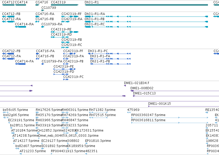Select EST RH71382.5prime

pos(102,110)
